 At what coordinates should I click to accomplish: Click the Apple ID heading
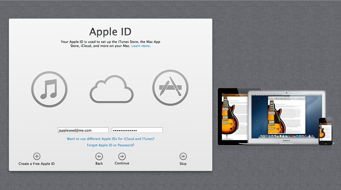[x=110, y=32]
